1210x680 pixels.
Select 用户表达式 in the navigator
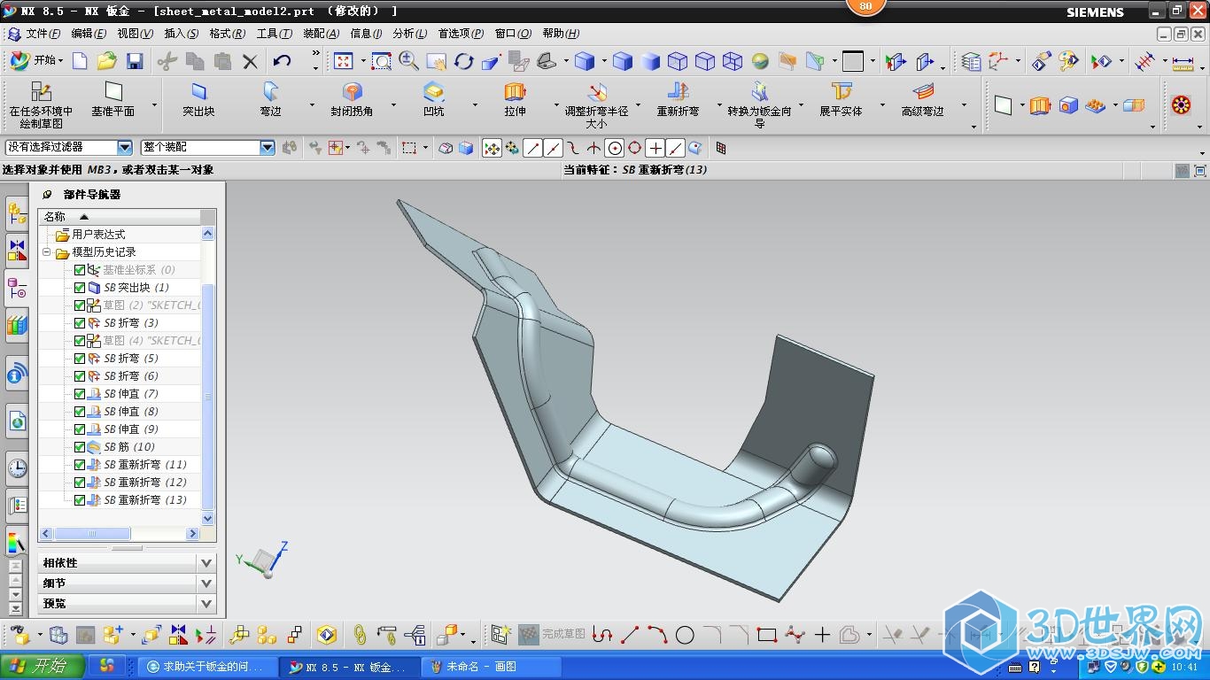(x=98, y=235)
